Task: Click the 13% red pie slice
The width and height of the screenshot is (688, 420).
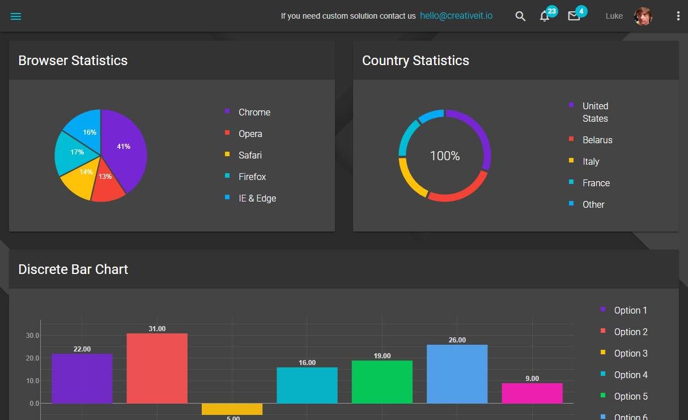Action: click(107, 181)
